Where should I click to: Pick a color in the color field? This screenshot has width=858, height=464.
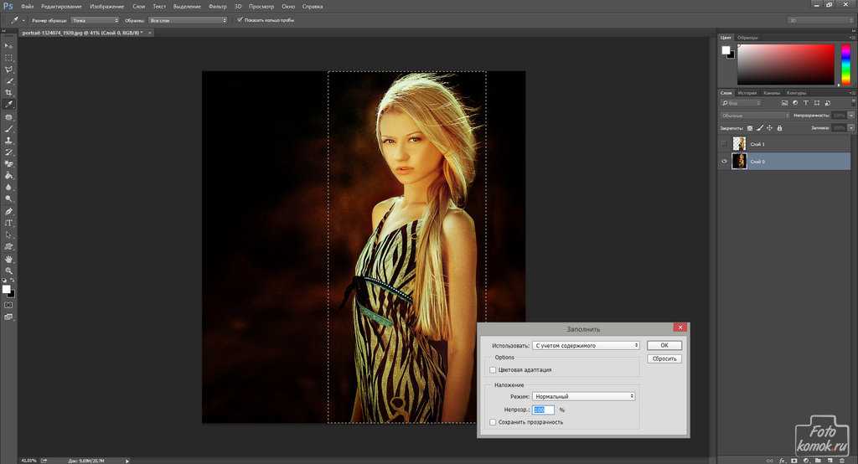(x=786, y=64)
